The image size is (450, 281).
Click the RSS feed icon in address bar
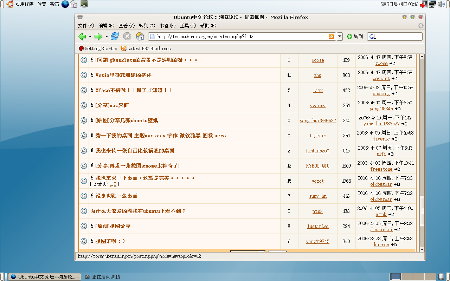coord(331,37)
